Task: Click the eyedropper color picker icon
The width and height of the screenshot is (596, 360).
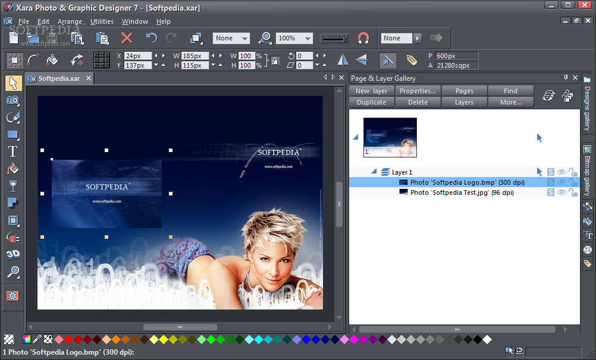Action: [x=37, y=339]
